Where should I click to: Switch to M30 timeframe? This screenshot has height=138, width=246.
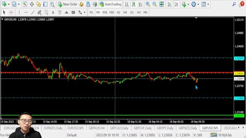[x=112, y=12]
